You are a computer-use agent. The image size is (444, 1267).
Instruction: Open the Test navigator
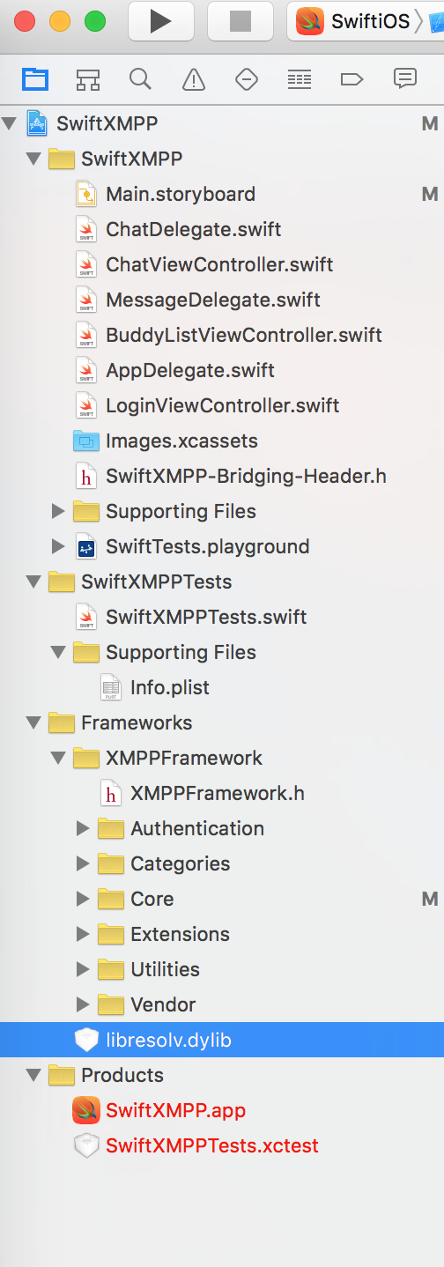click(246, 79)
